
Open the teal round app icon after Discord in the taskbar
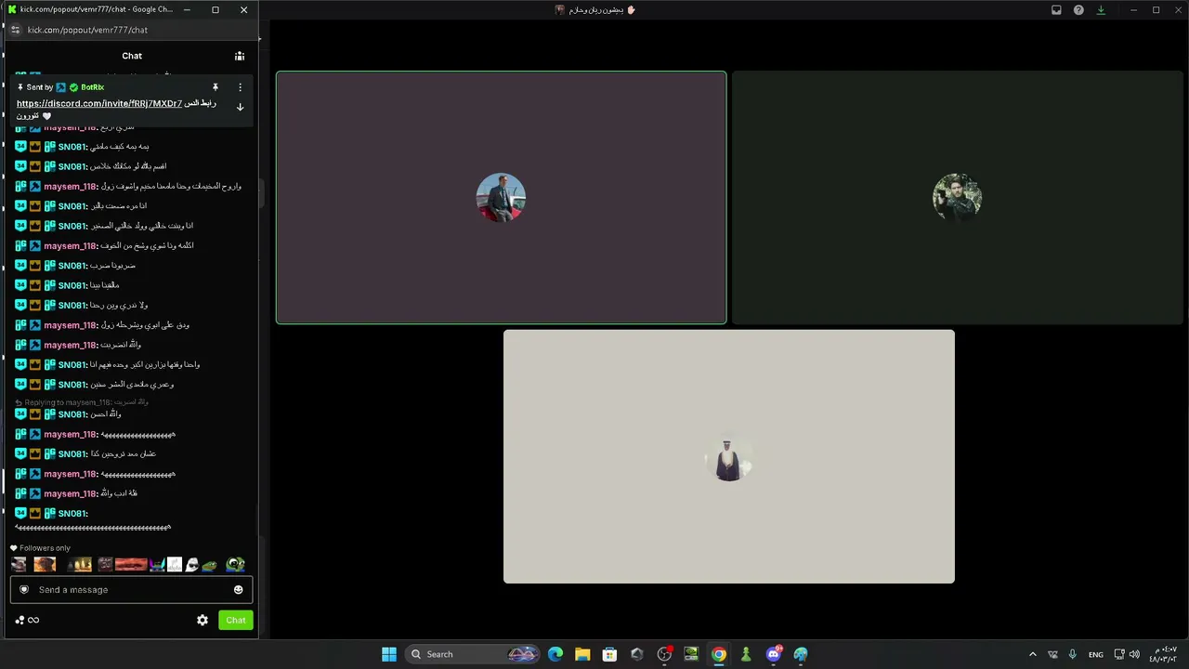pos(801,654)
